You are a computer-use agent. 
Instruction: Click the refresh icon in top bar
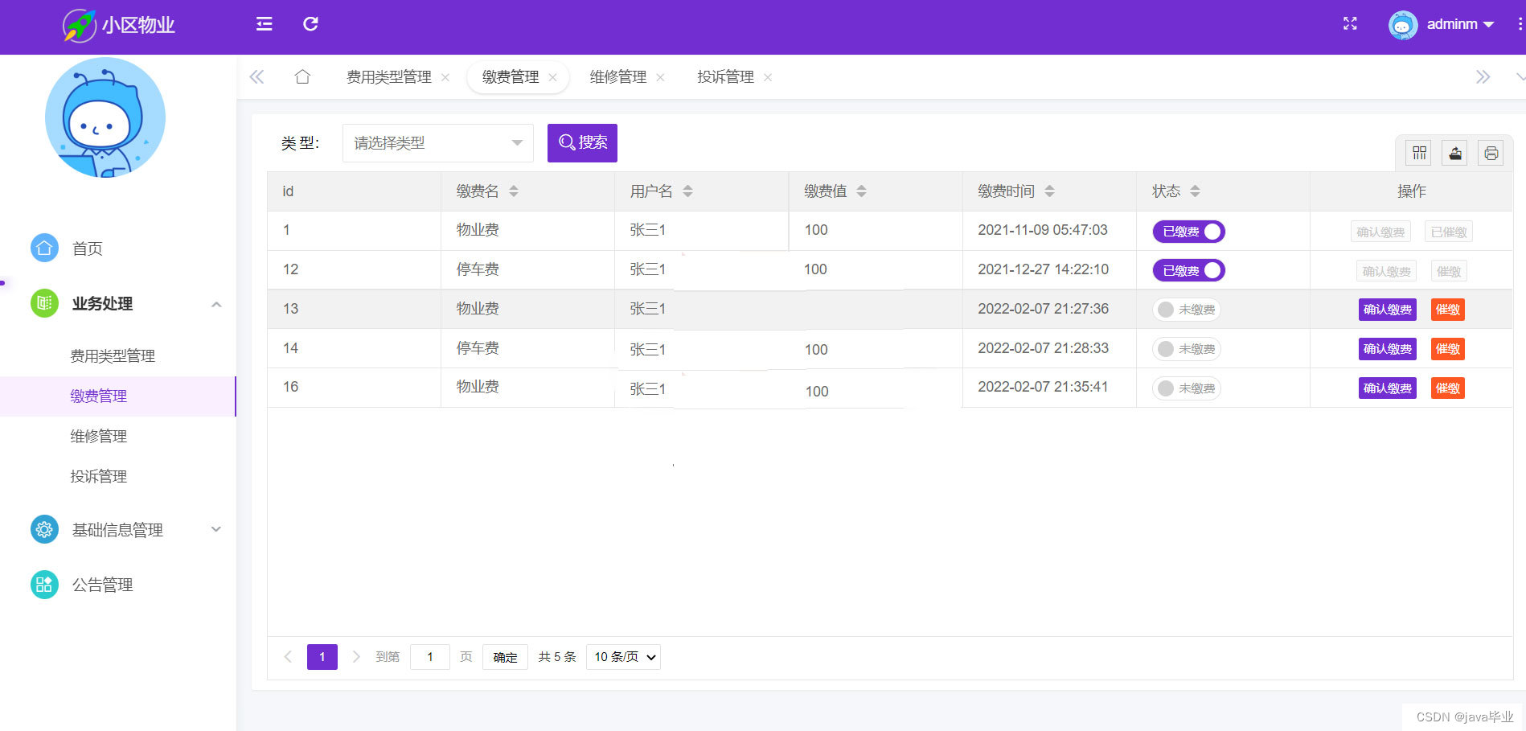click(310, 24)
